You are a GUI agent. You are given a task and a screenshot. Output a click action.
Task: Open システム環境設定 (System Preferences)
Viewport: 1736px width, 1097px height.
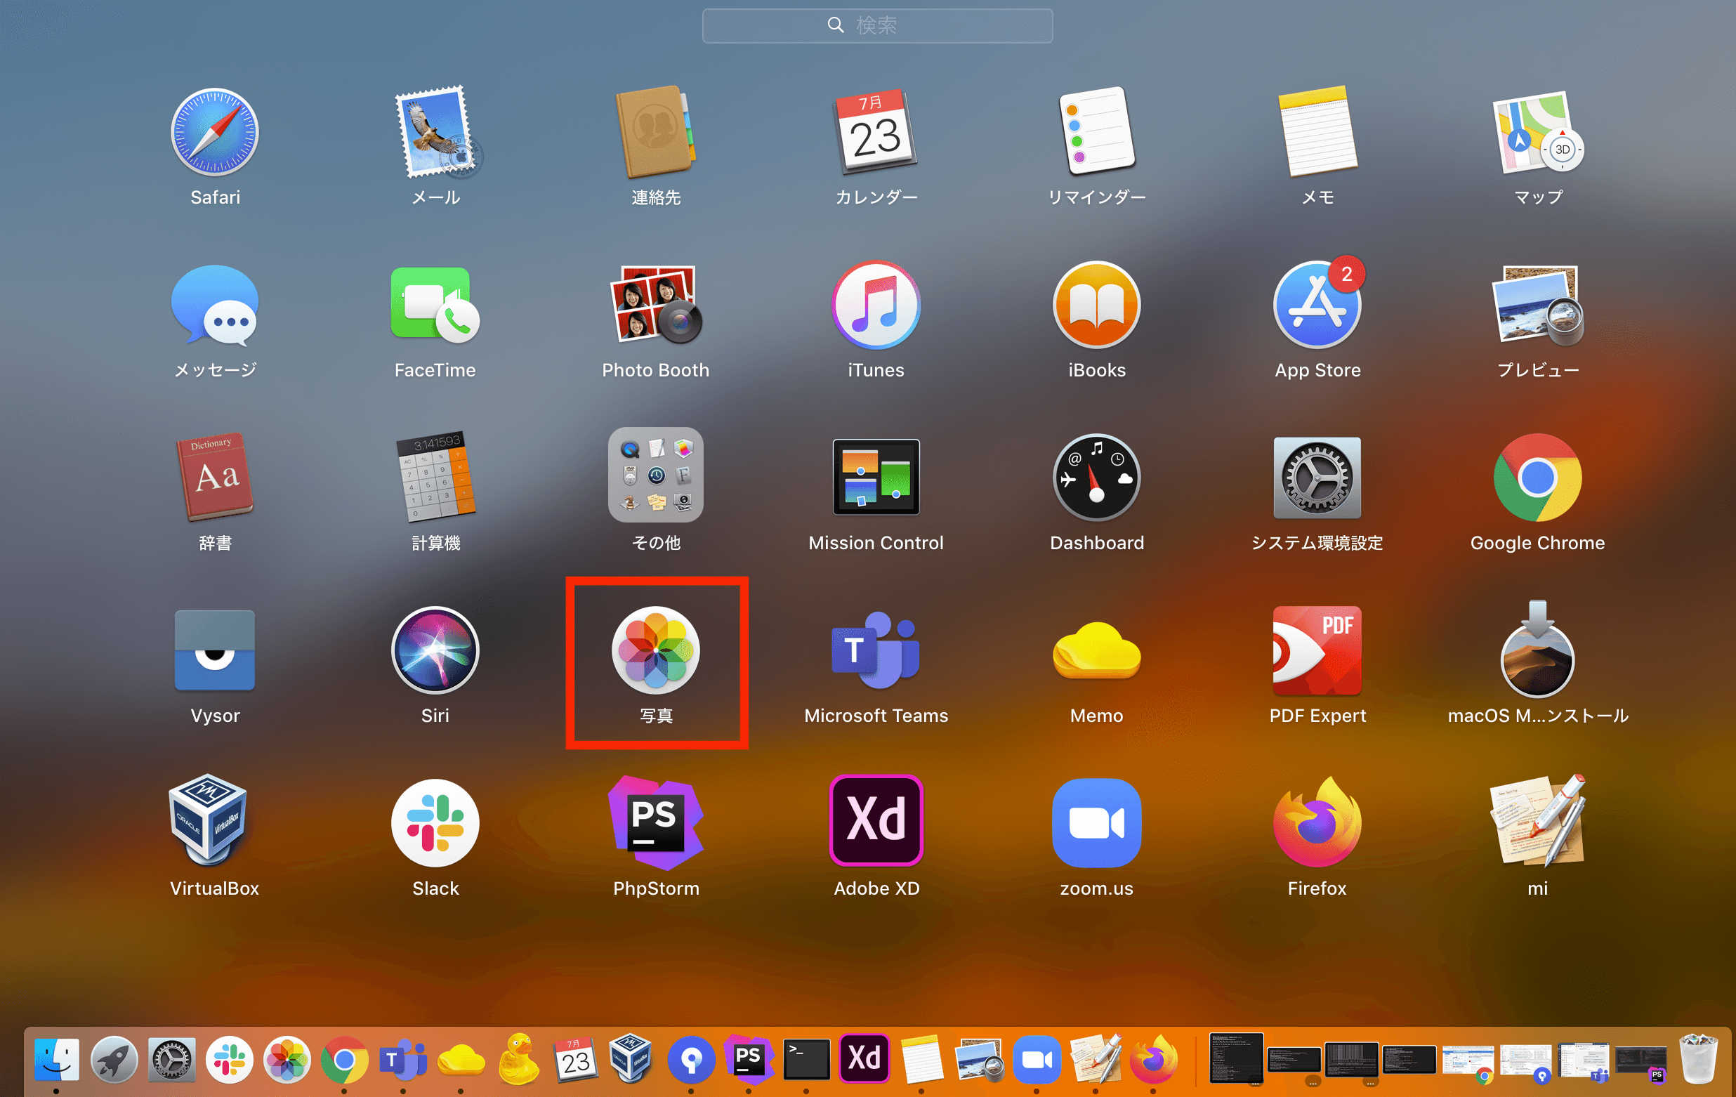(x=1317, y=477)
